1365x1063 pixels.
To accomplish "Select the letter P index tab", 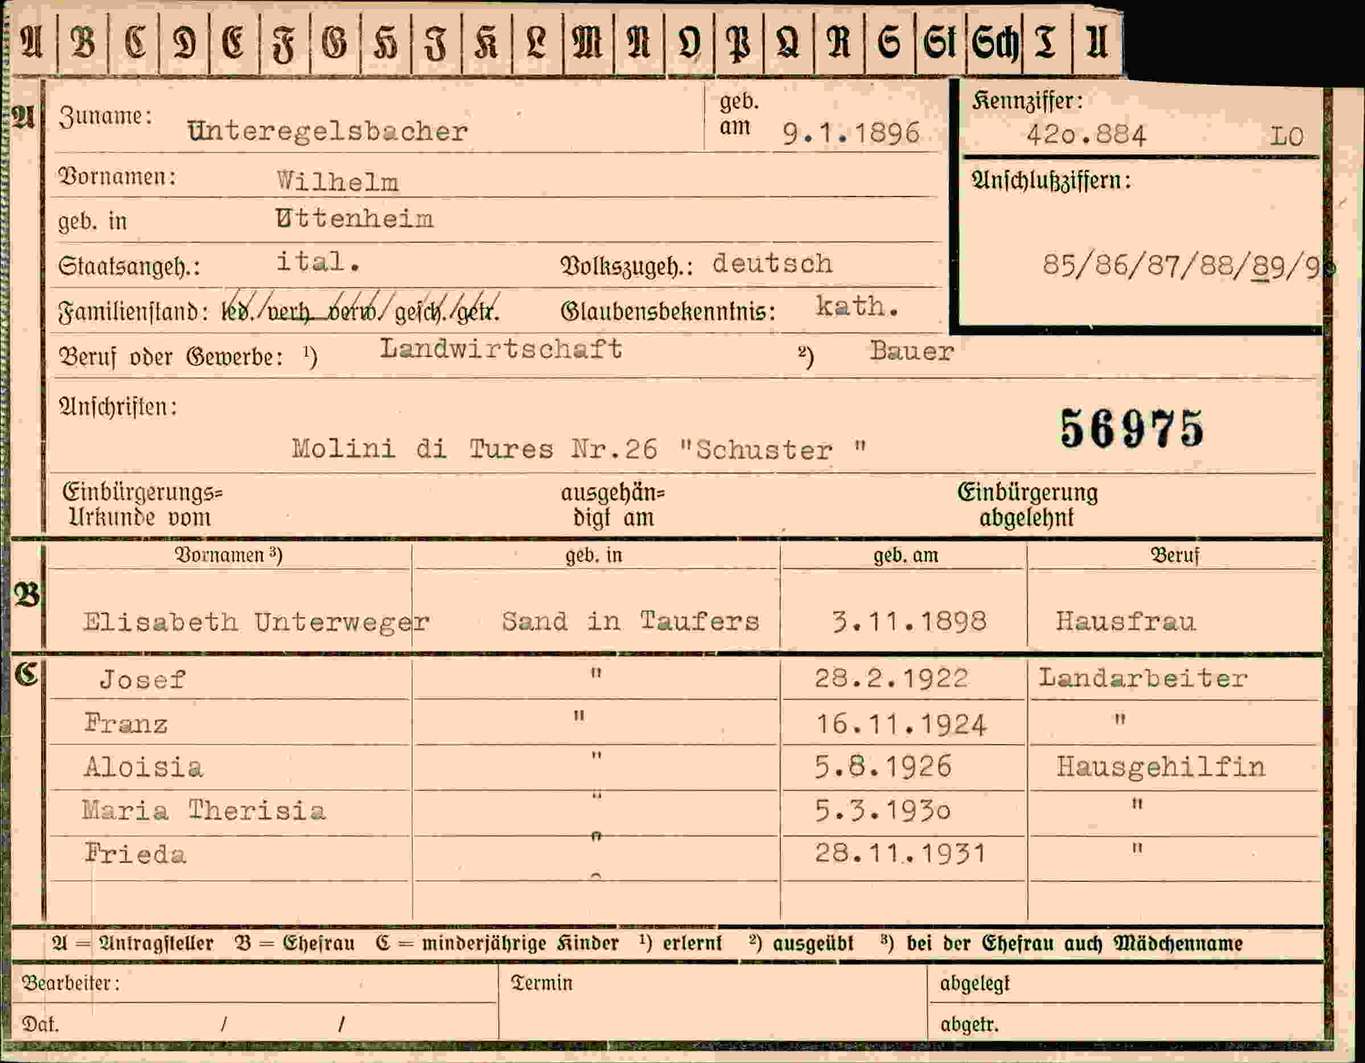I will [x=738, y=43].
